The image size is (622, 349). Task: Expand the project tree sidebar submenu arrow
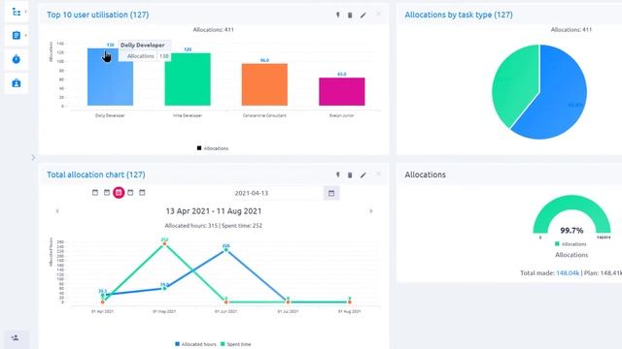click(26, 12)
